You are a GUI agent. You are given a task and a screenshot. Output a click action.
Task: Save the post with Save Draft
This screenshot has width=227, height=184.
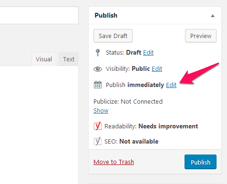click(113, 36)
